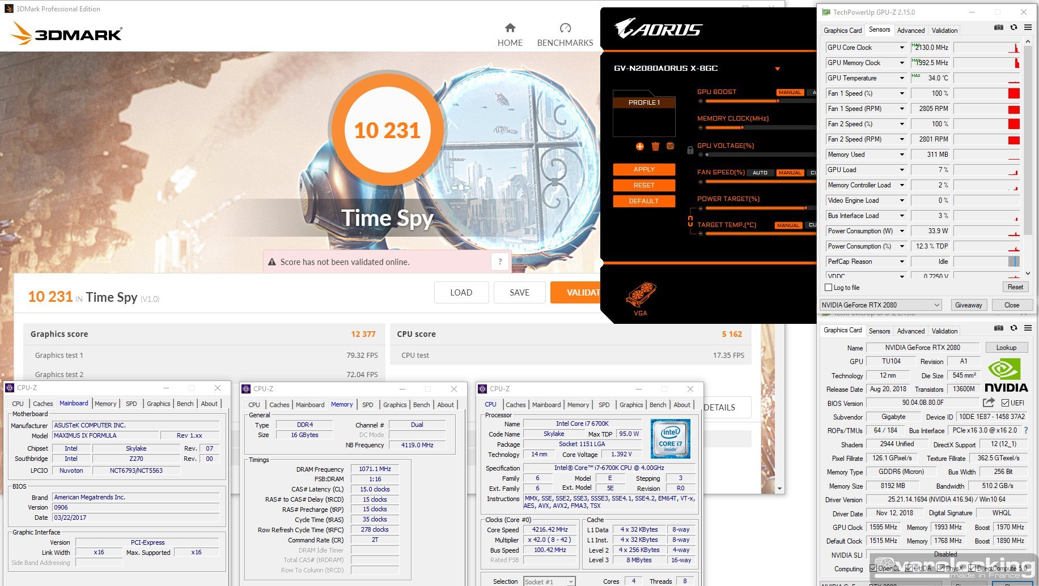This screenshot has height=586, width=1039.
Task: Click the GPU-Z Sensors vertical scrollbar
Action: (x=1028, y=142)
